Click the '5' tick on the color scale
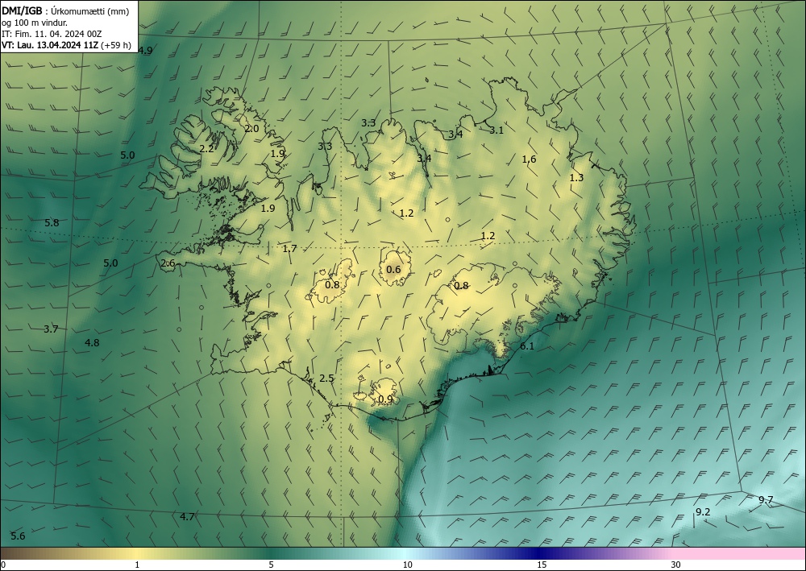The image size is (806, 571). pos(272,565)
